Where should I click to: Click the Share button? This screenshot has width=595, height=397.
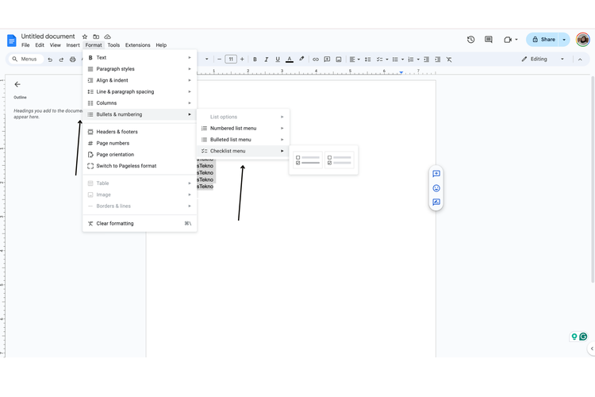coord(543,40)
